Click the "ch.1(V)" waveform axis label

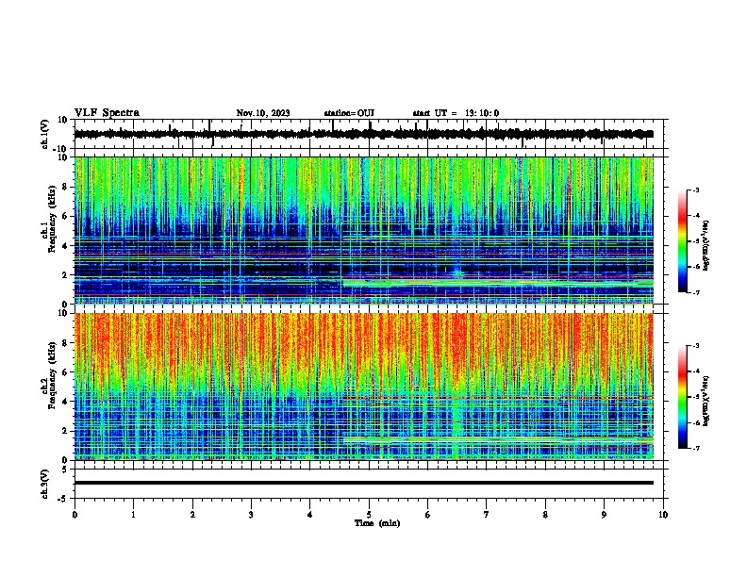[45, 134]
